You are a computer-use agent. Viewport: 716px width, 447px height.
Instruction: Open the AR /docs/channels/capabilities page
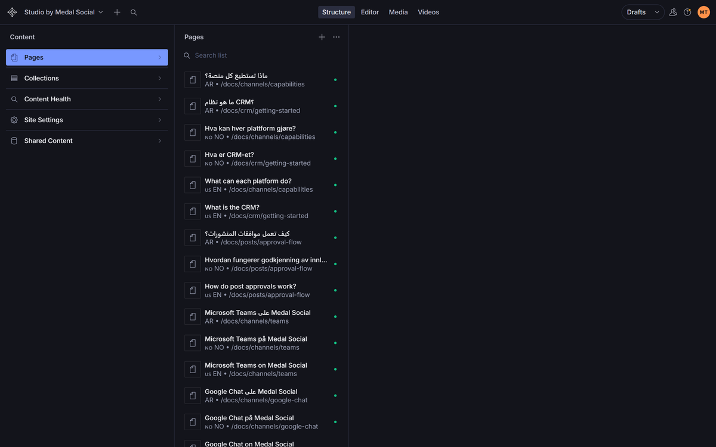coord(261,80)
